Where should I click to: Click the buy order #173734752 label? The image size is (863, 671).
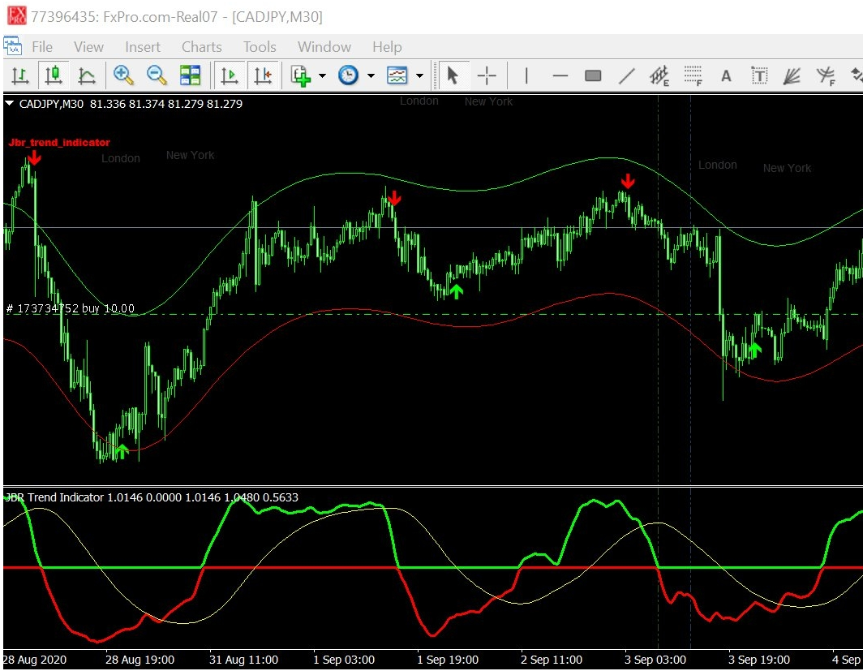[x=70, y=308]
